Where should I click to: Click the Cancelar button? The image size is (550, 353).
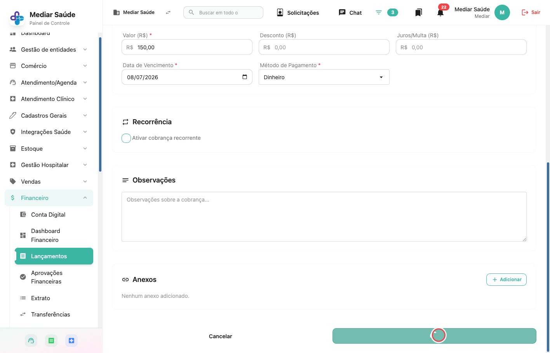[220, 336]
